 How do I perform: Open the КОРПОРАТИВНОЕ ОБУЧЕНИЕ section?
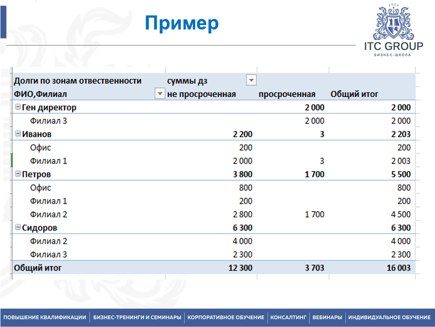225,316
